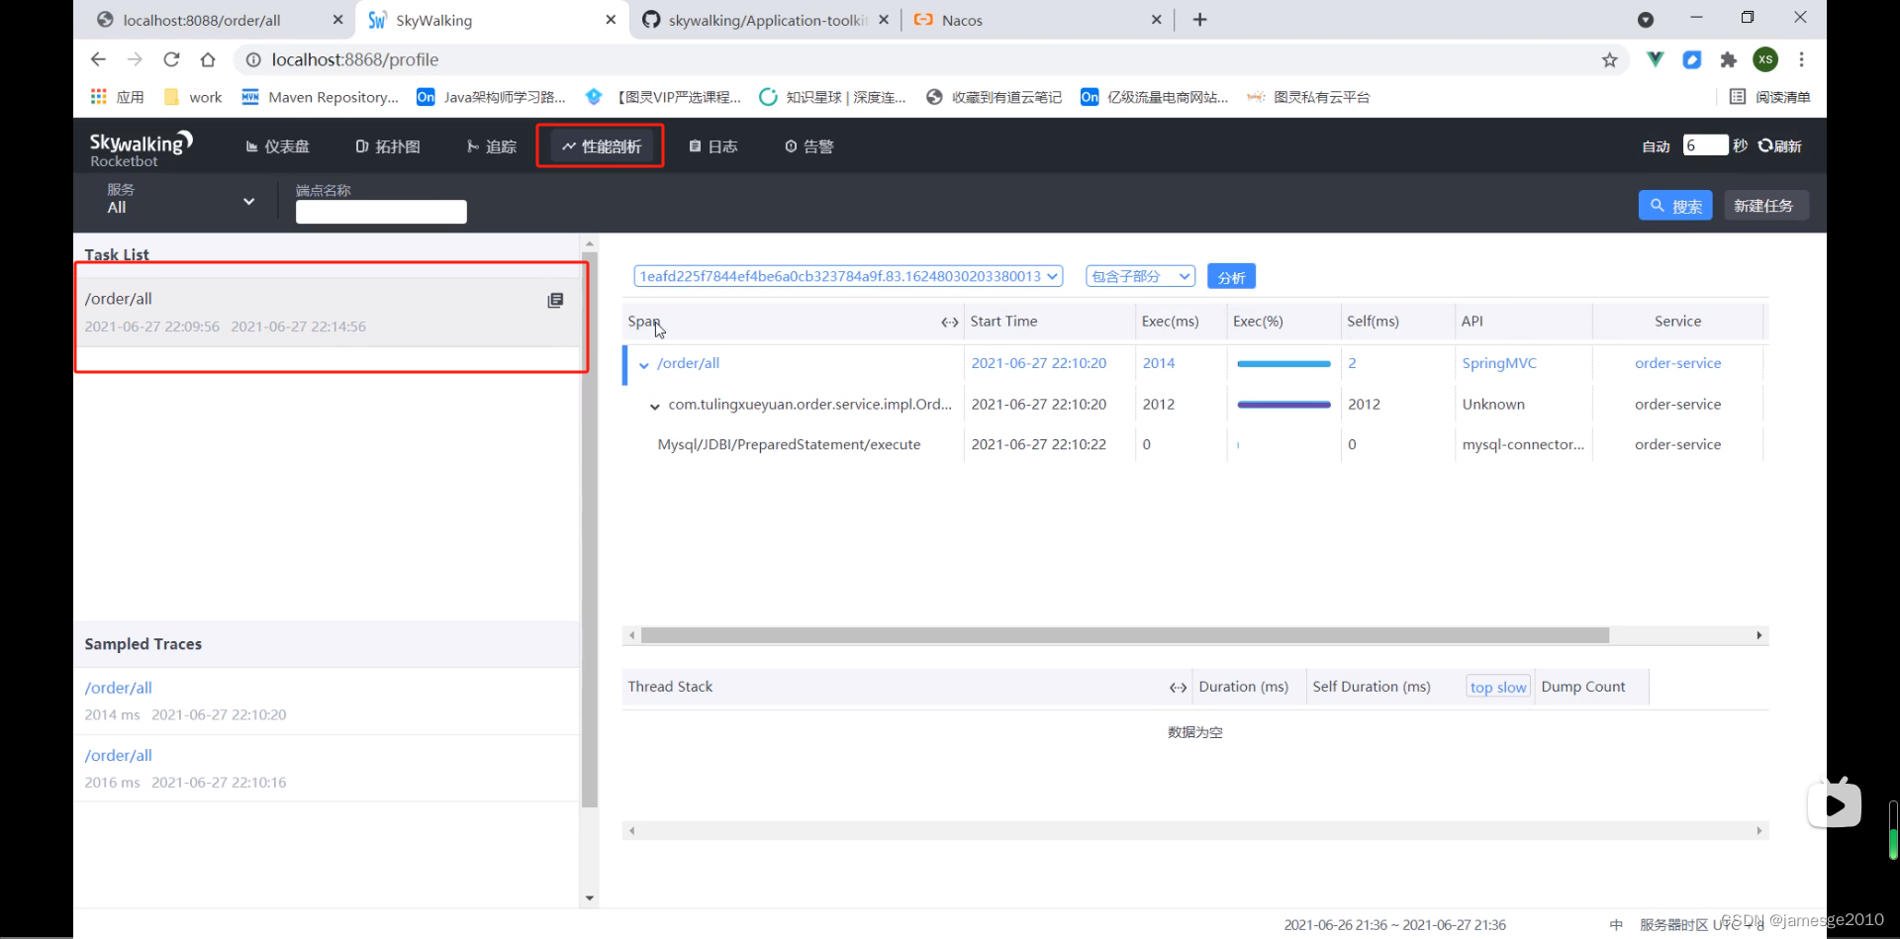
Task: Reload the current page
Action: pos(171,59)
